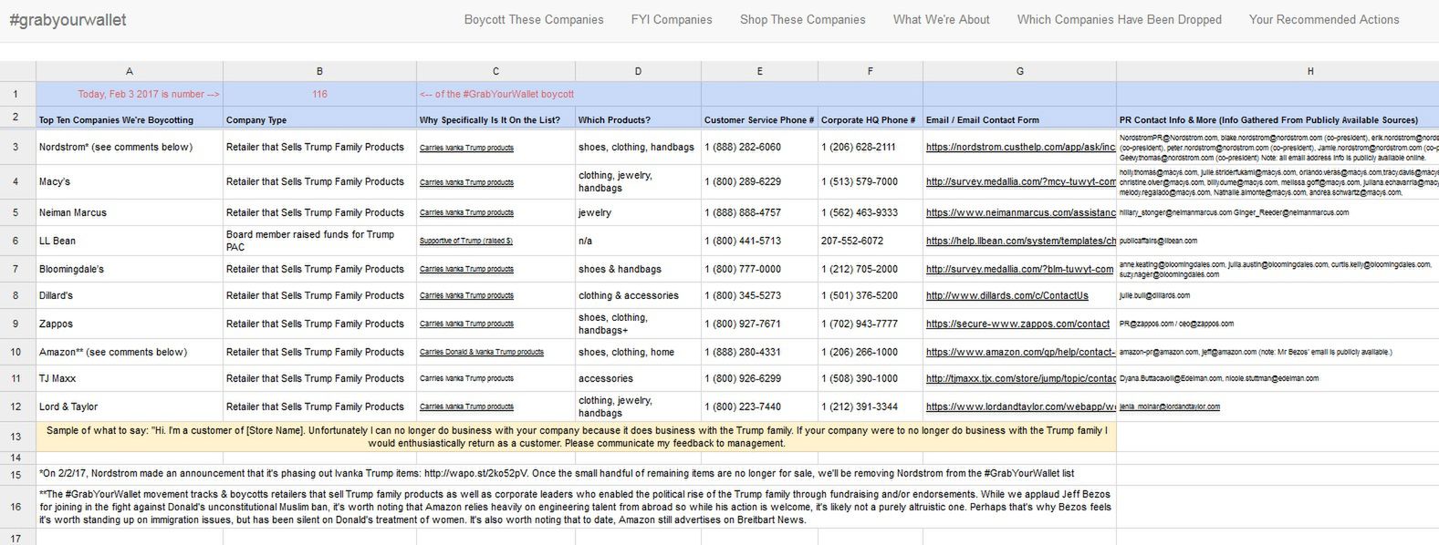Viewport: 1439px width, 545px height.
Task: Select column B header
Action: point(319,71)
